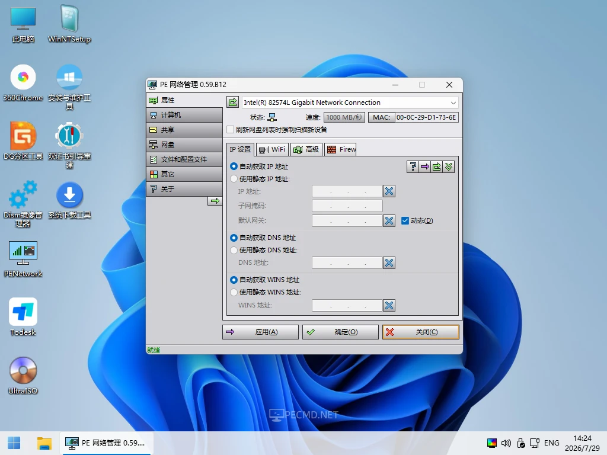607x455 pixels.
Task: Select 使用静态 DNS 地址 radio
Action: [234, 250]
